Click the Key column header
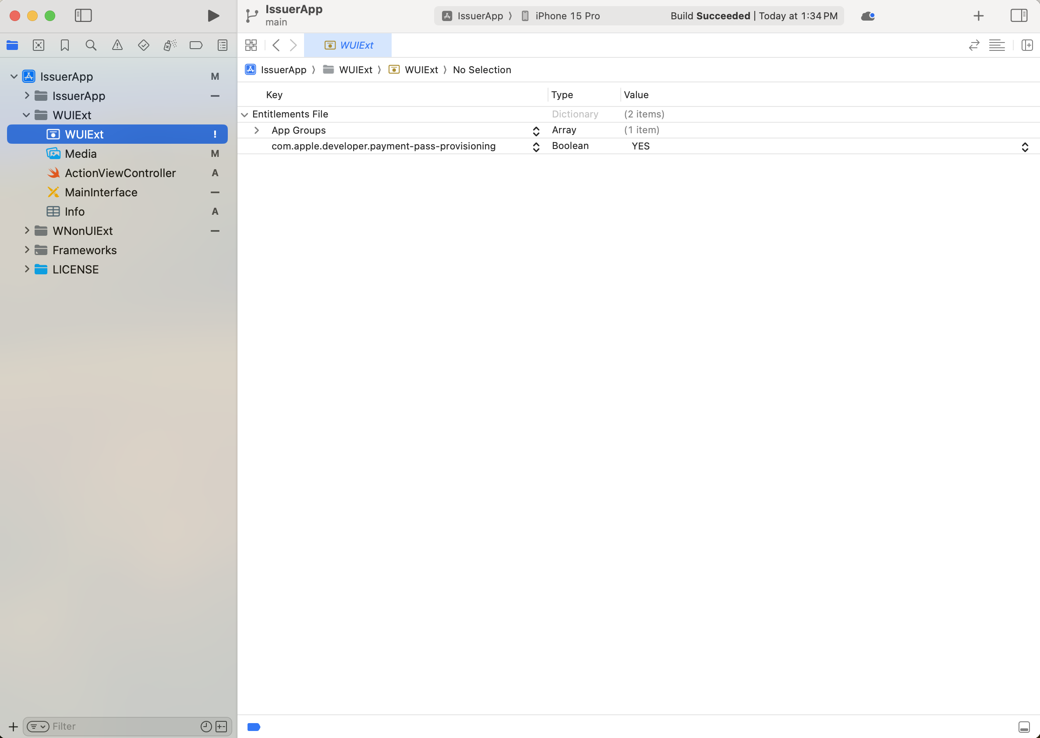 [274, 95]
